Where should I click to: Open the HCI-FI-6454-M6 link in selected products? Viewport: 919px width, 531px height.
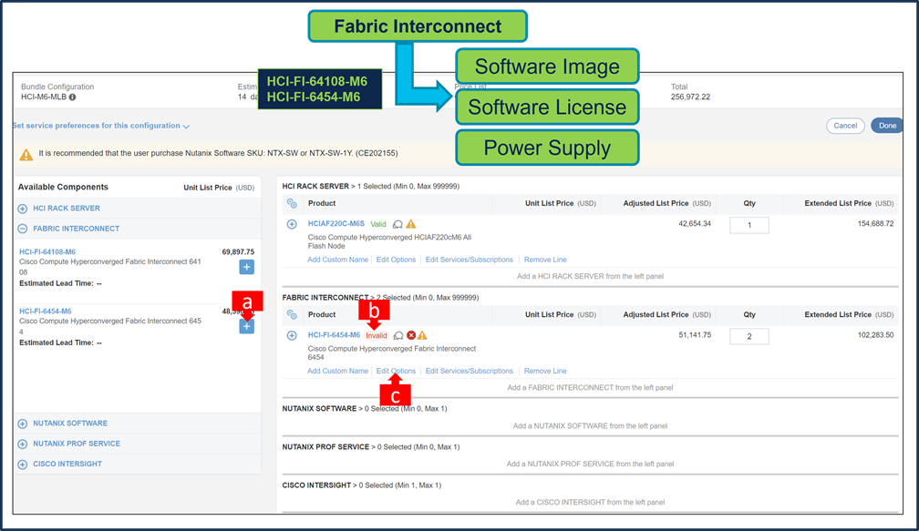point(334,335)
